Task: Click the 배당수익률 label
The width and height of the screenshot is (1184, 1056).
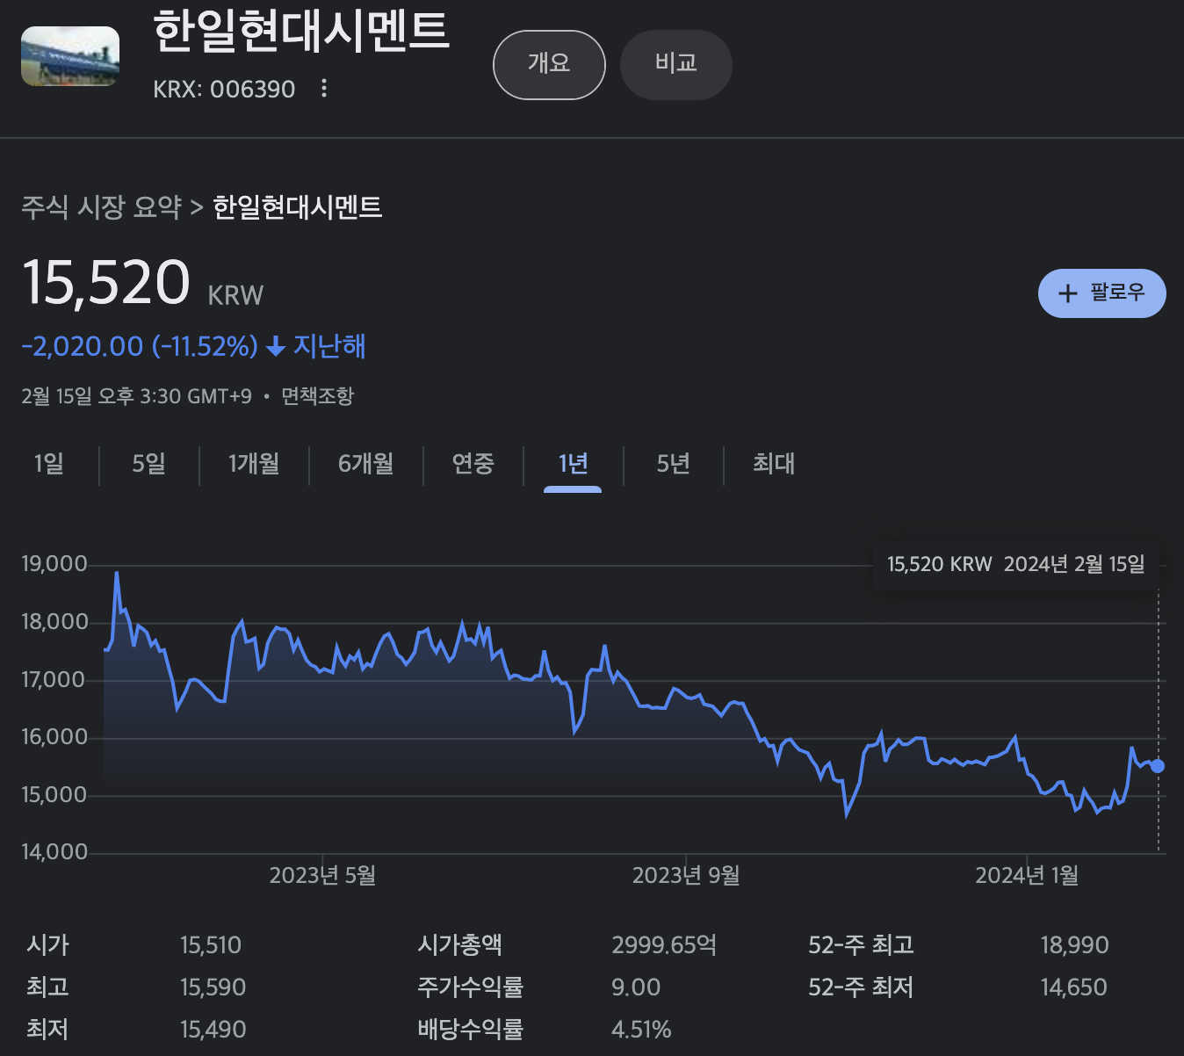Action: point(470,1030)
